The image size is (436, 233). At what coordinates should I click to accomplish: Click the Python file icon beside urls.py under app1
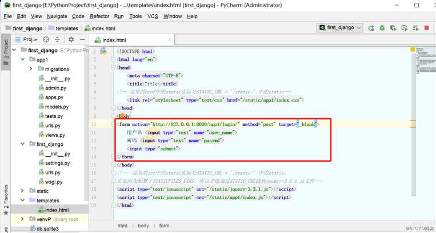click(x=41, y=125)
